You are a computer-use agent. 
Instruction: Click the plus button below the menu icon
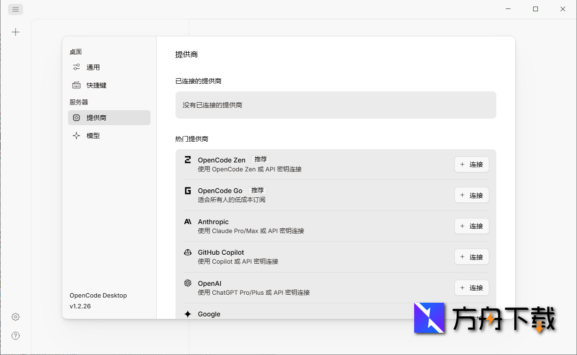[x=16, y=32]
